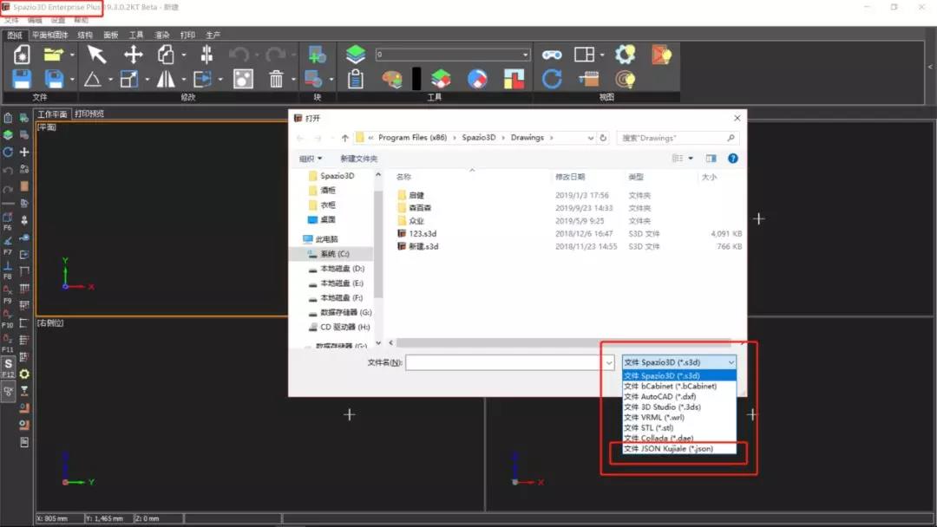Select the arrow pointer selection tool
This screenshot has height=527, width=937.
96,55
